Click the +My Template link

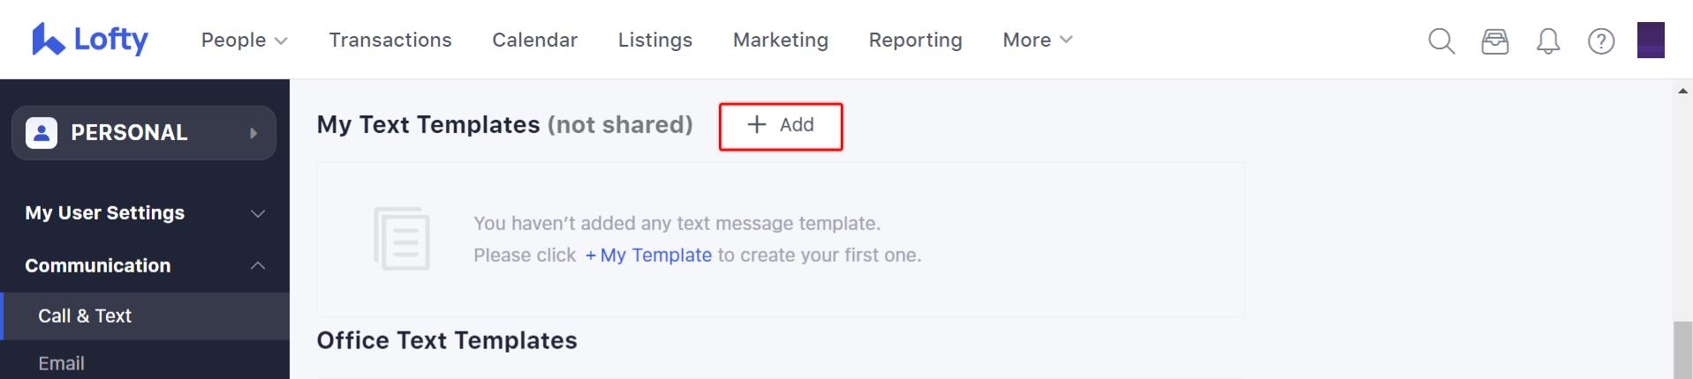click(x=648, y=255)
